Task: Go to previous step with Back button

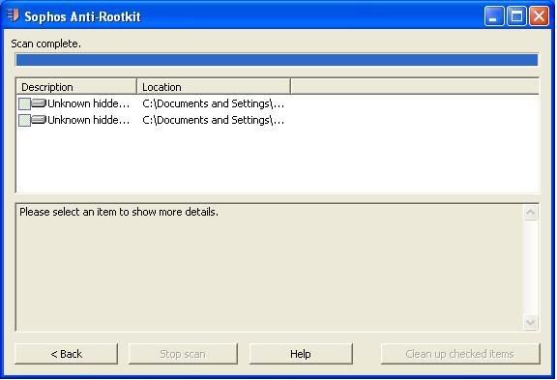Action: 66,354
